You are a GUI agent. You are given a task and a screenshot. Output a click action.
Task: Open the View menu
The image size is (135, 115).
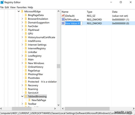(x=13, y=7)
